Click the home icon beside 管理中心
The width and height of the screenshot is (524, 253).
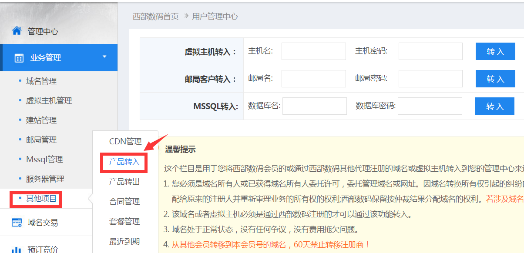click(x=17, y=31)
